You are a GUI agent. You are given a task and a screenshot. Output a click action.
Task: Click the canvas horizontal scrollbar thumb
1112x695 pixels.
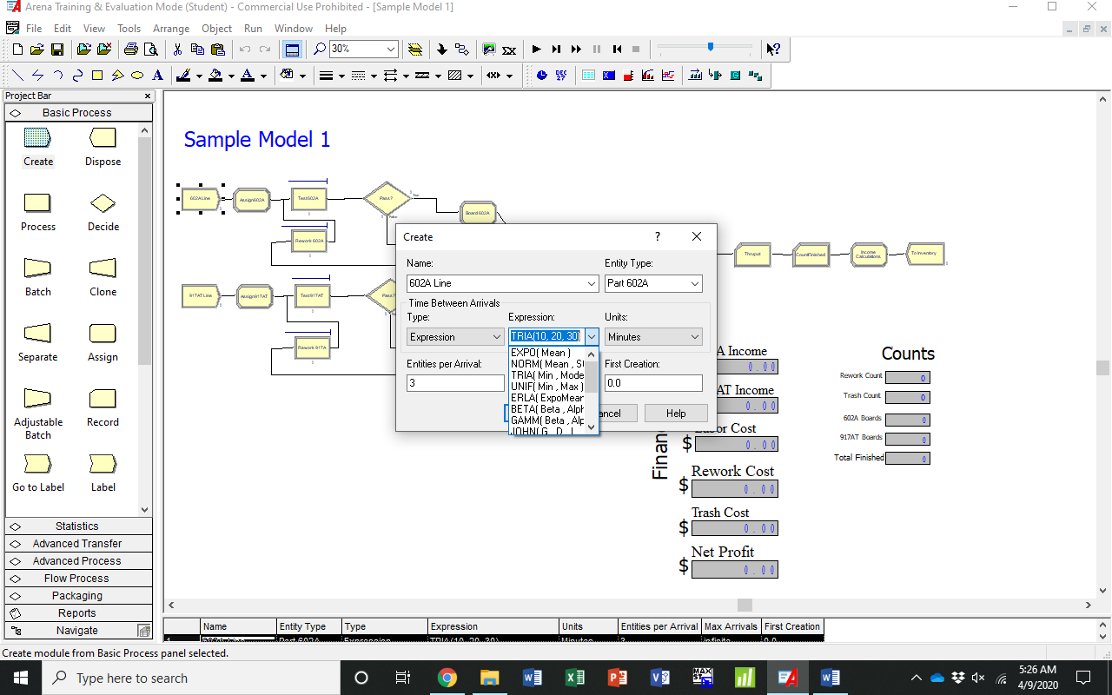click(745, 605)
